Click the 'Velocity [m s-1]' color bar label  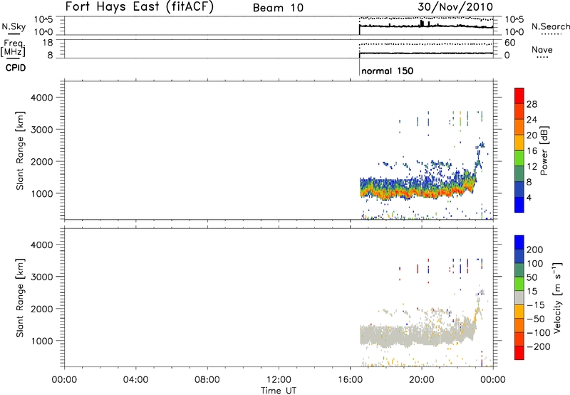point(557,297)
